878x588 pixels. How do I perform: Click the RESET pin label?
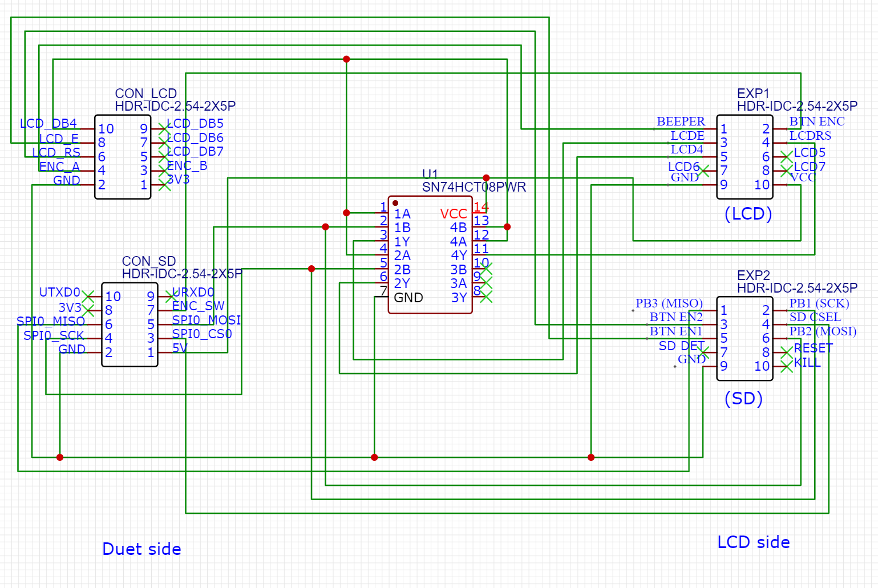[814, 348]
